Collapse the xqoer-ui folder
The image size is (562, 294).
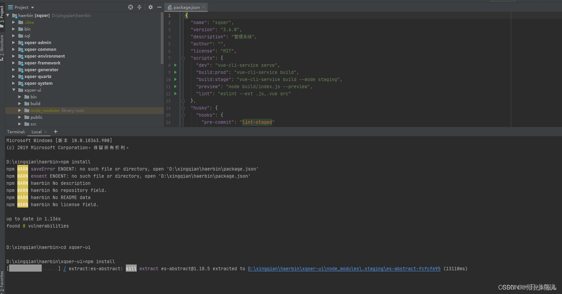pos(14,90)
